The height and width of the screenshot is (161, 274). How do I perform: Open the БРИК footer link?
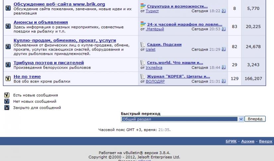(x=231, y=141)
